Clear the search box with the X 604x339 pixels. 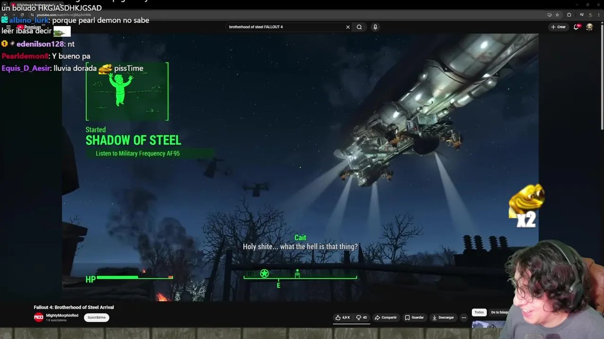(x=348, y=27)
